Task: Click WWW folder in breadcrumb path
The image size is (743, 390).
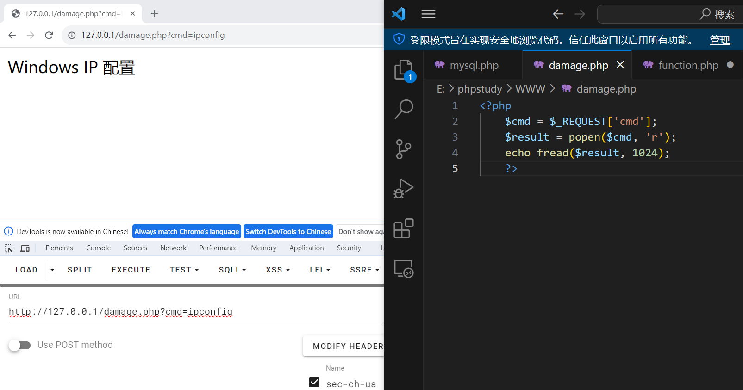Action: pos(530,89)
